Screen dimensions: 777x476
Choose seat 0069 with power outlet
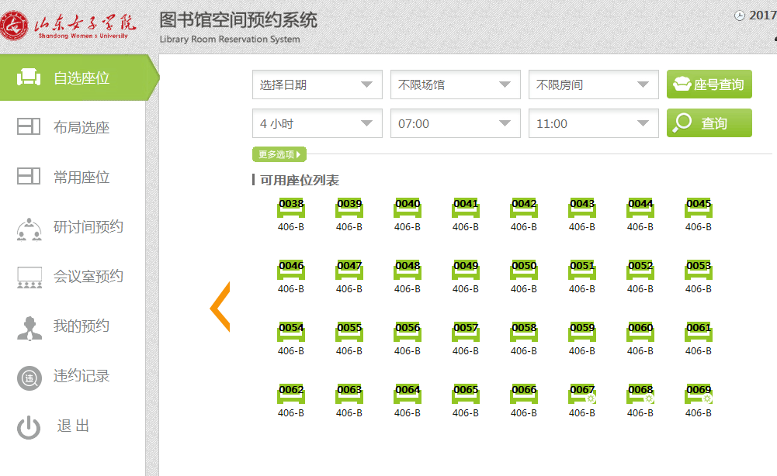[699, 394]
